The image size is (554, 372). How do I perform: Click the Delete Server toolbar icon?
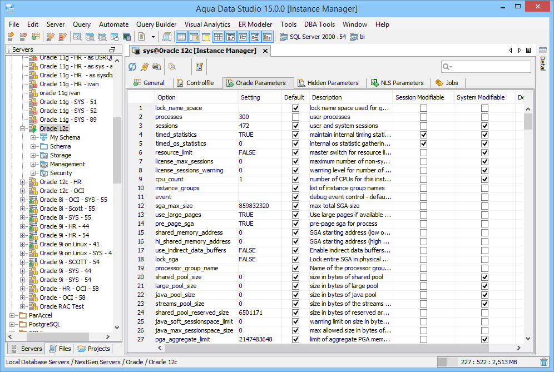tap(23, 37)
